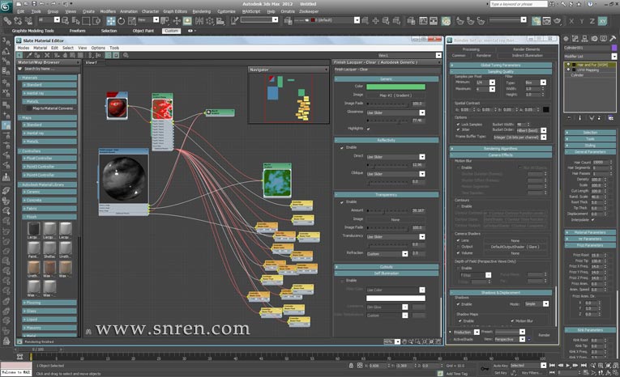Activate the Select and Scale tool
This screenshot has height=377, width=620.
[x=131, y=20]
